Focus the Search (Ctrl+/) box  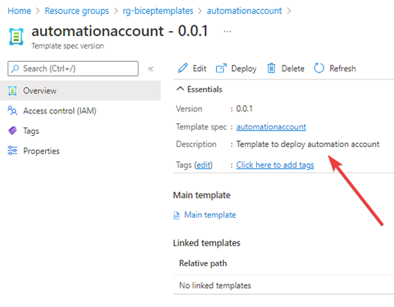[73, 68]
